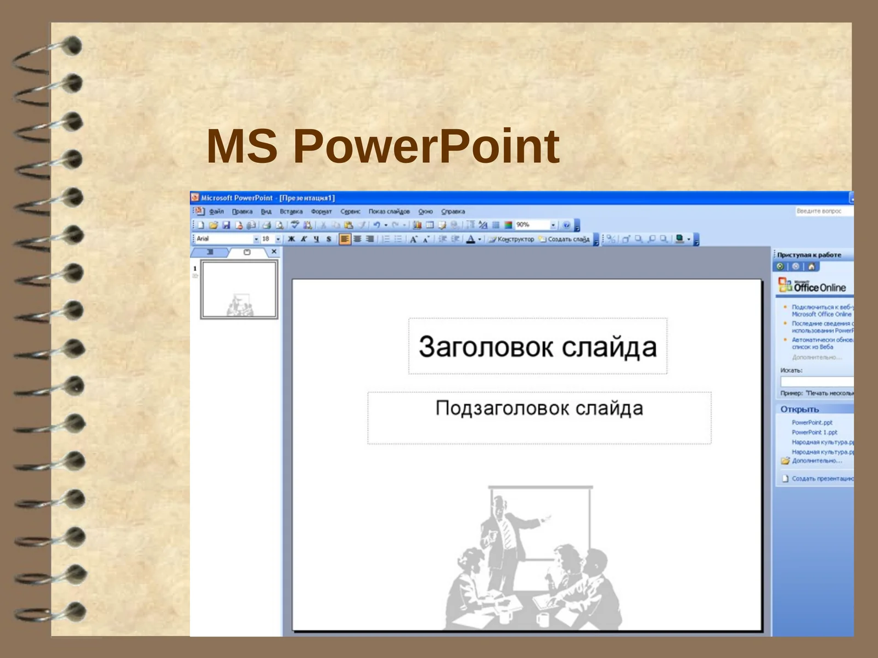Viewport: 878px width, 658px height.
Task: Open the Файл menu
Action: click(216, 211)
